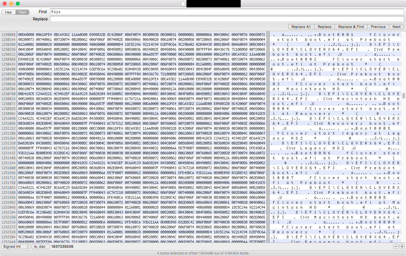
Task: Click line offset 1252384
Action: tap(8, 237)
